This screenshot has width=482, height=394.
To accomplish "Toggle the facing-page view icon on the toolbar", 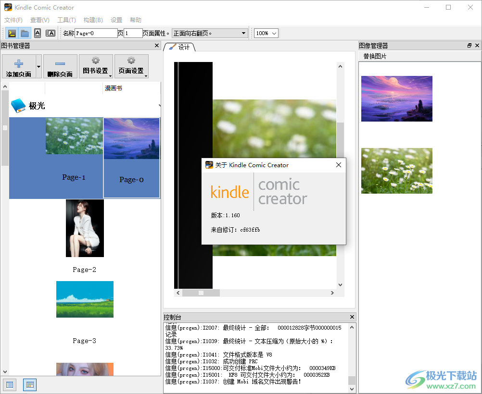I will (51, 33).
